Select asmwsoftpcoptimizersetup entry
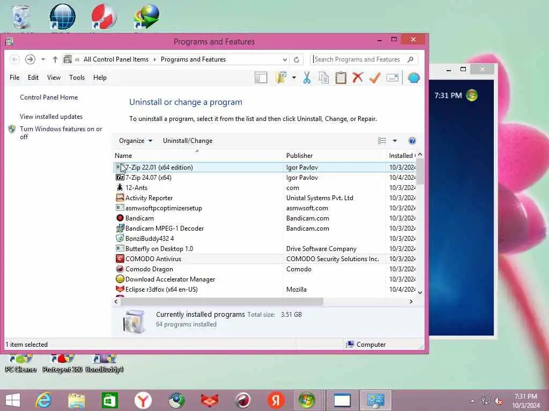 pyautogui.click(x=265, y=208)
